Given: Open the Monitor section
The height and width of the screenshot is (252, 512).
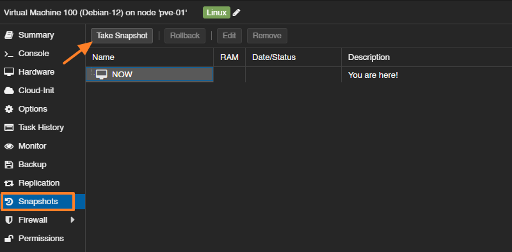Looking at the screenshot, I should (x=42, y=146).
